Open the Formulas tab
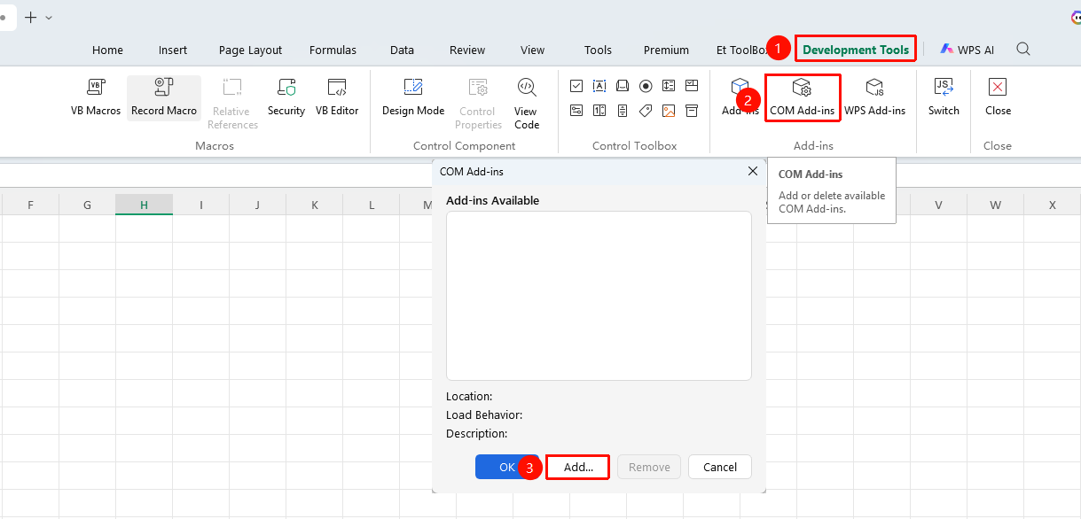Screen dimensions: 1081x519 click(333, 50)
